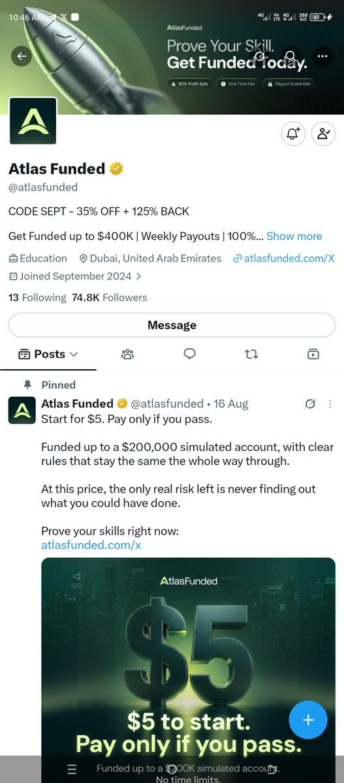Screen dimensions: 344x783
Task: View the 13 Following list
Action: pos(37,298)
